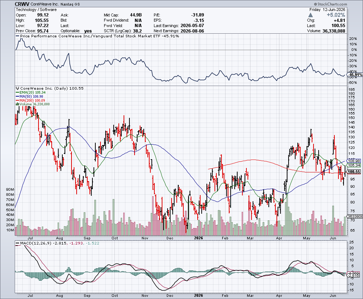Click the -15 MACD axis label

(351, 290)
